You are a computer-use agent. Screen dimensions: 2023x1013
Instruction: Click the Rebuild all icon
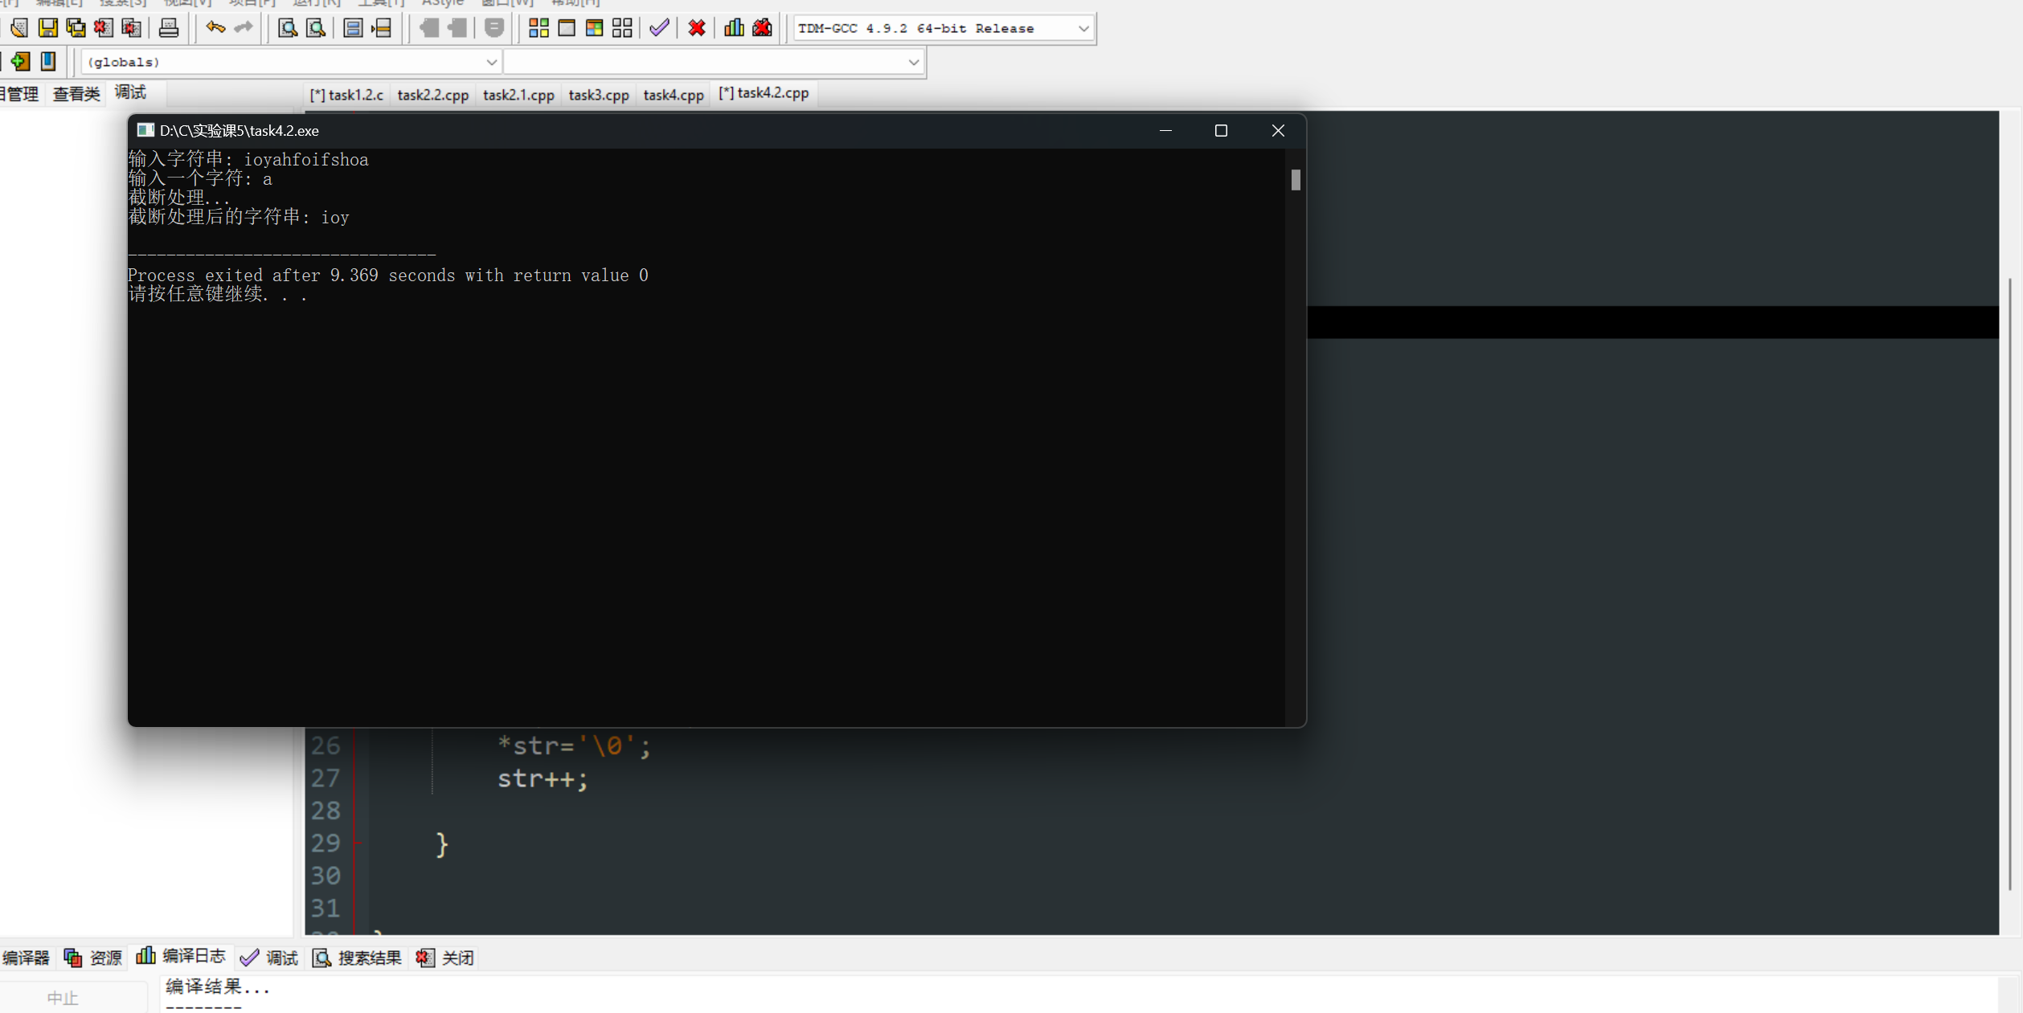[x=622, y=28]
